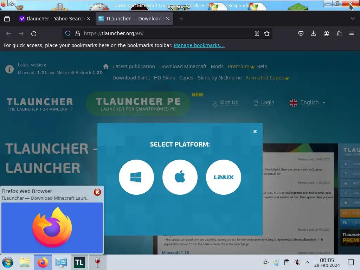This screenshot has width=360, height=270.
Task: Open Minecraft 1.16 changelog heading
Action: point(175,252)
